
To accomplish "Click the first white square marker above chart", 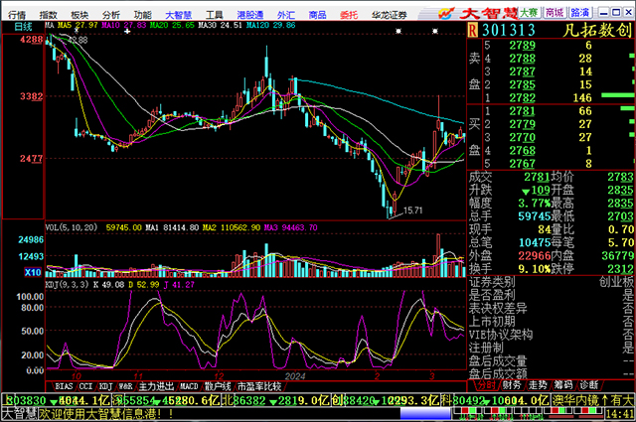I will [398, 31].
